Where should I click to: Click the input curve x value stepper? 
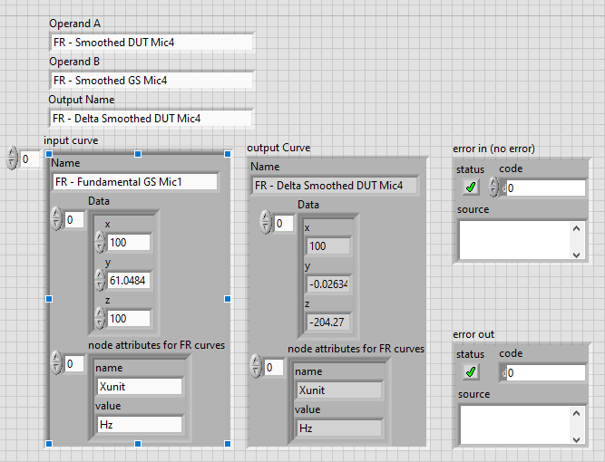[100, 242]
